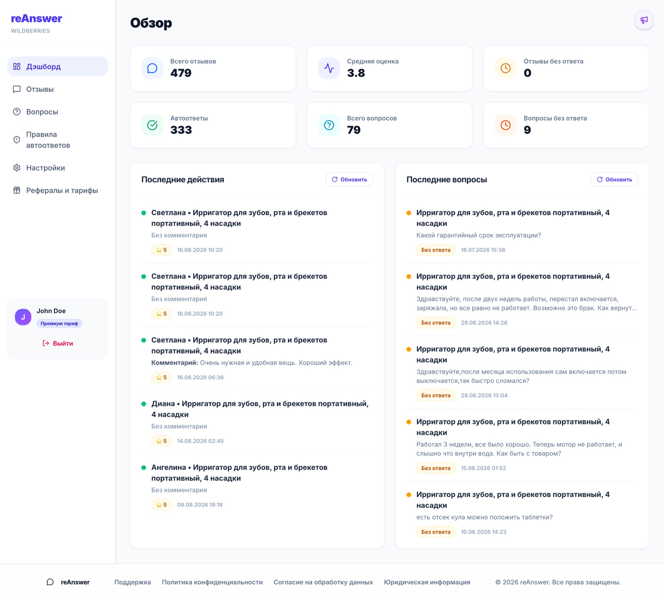Open Юридическая информация footer link
This screenshot has width=664, height=600.
427,582
